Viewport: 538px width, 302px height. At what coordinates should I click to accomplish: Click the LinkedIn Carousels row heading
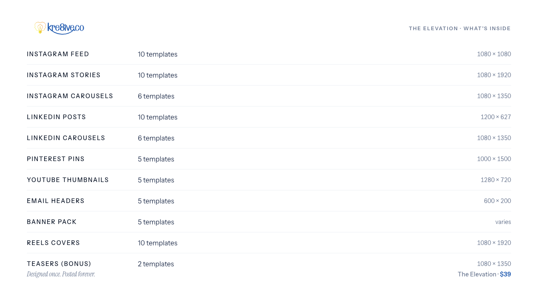[x=66, y=138]
